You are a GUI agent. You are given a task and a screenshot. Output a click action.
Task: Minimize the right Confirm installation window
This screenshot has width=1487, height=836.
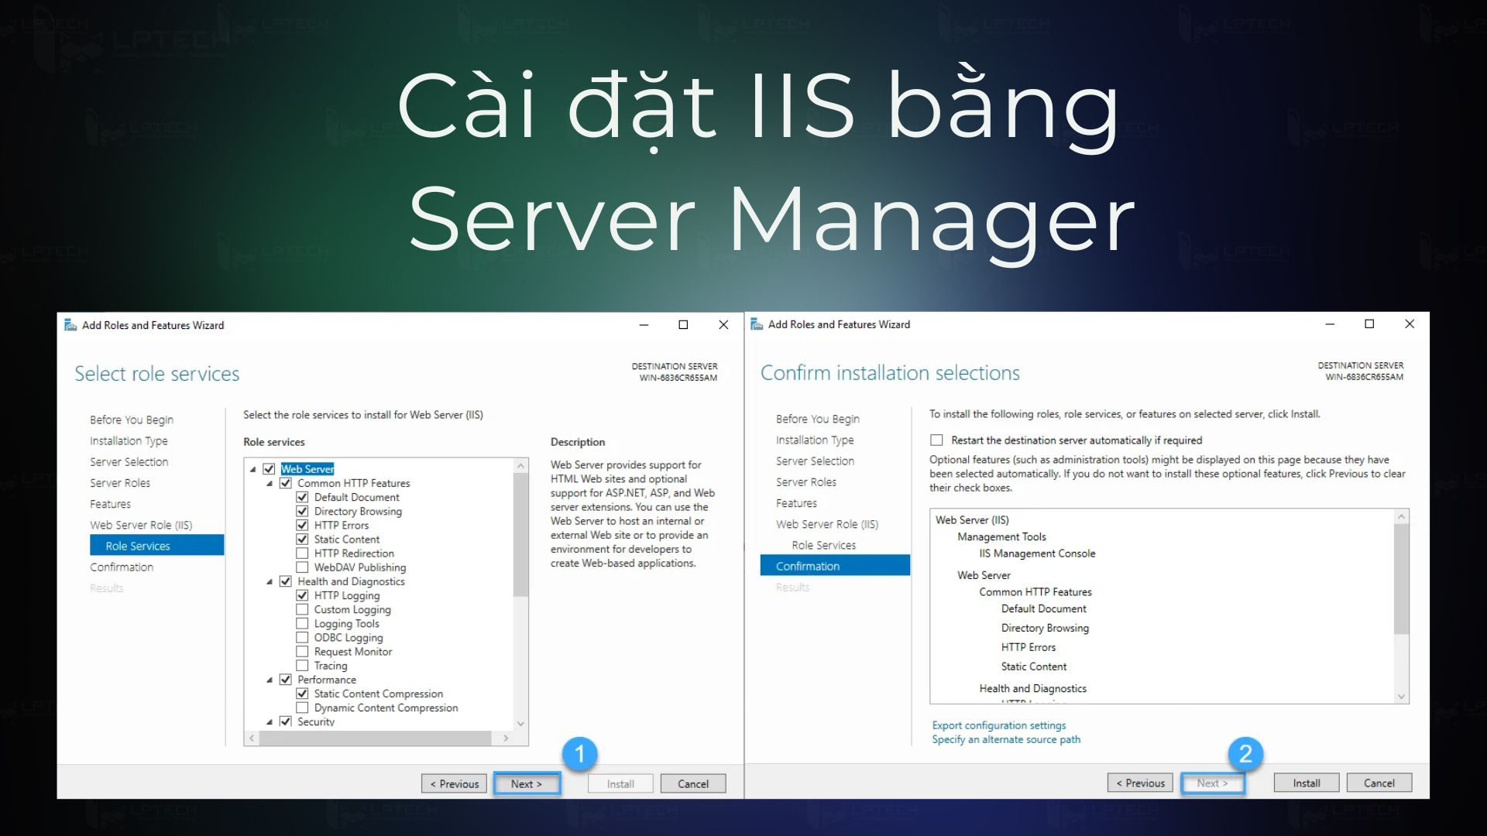(1330, 324)
